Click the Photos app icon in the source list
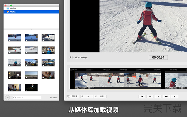The width and height of the screenshot is (187, 117). coord(8,12)
